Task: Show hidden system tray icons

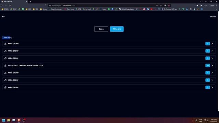Action: 193,120
